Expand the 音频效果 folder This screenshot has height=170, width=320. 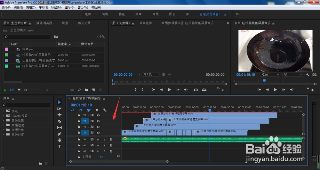3,120
